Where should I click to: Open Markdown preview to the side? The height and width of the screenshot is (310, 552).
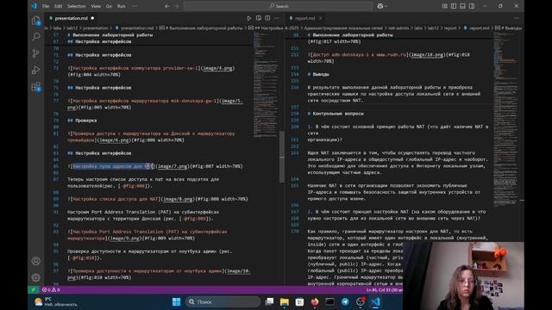[259, 18]
